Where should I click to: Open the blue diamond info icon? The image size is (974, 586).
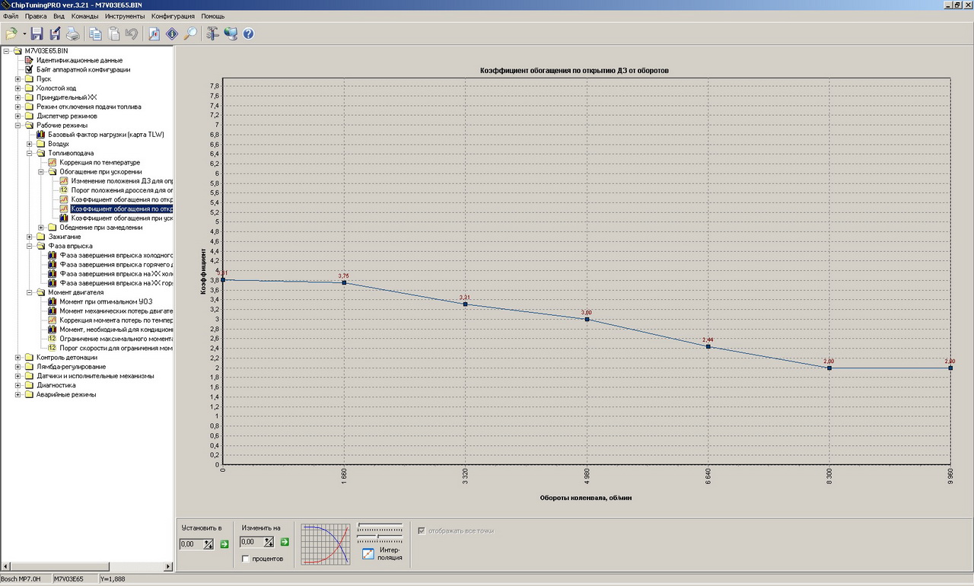(x=172, y=33)
